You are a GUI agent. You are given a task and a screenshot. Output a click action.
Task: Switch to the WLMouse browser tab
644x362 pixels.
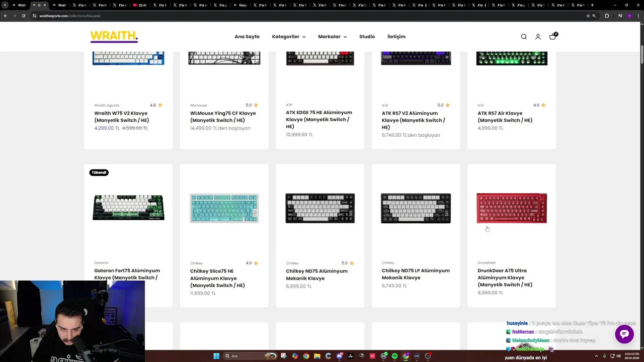pyautogui.click(x=19, y=5)
